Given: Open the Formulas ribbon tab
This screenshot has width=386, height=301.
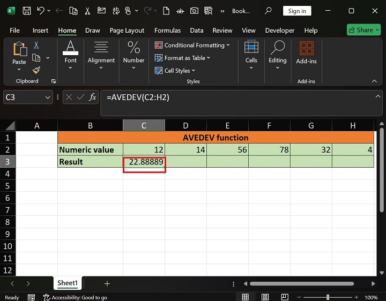Looking at the screenshot, I should point(168,31).
